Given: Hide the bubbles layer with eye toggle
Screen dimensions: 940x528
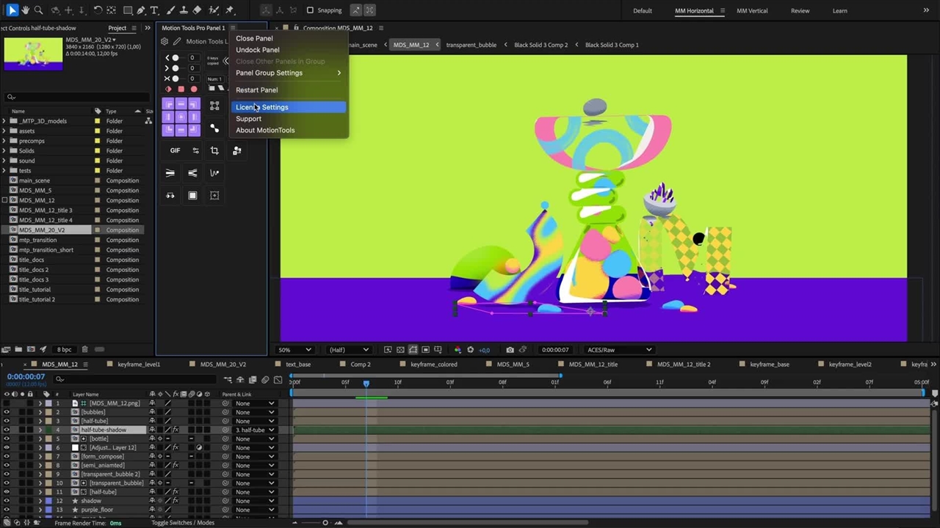Looking at the screenshot, I should click(x=7, y=412).
